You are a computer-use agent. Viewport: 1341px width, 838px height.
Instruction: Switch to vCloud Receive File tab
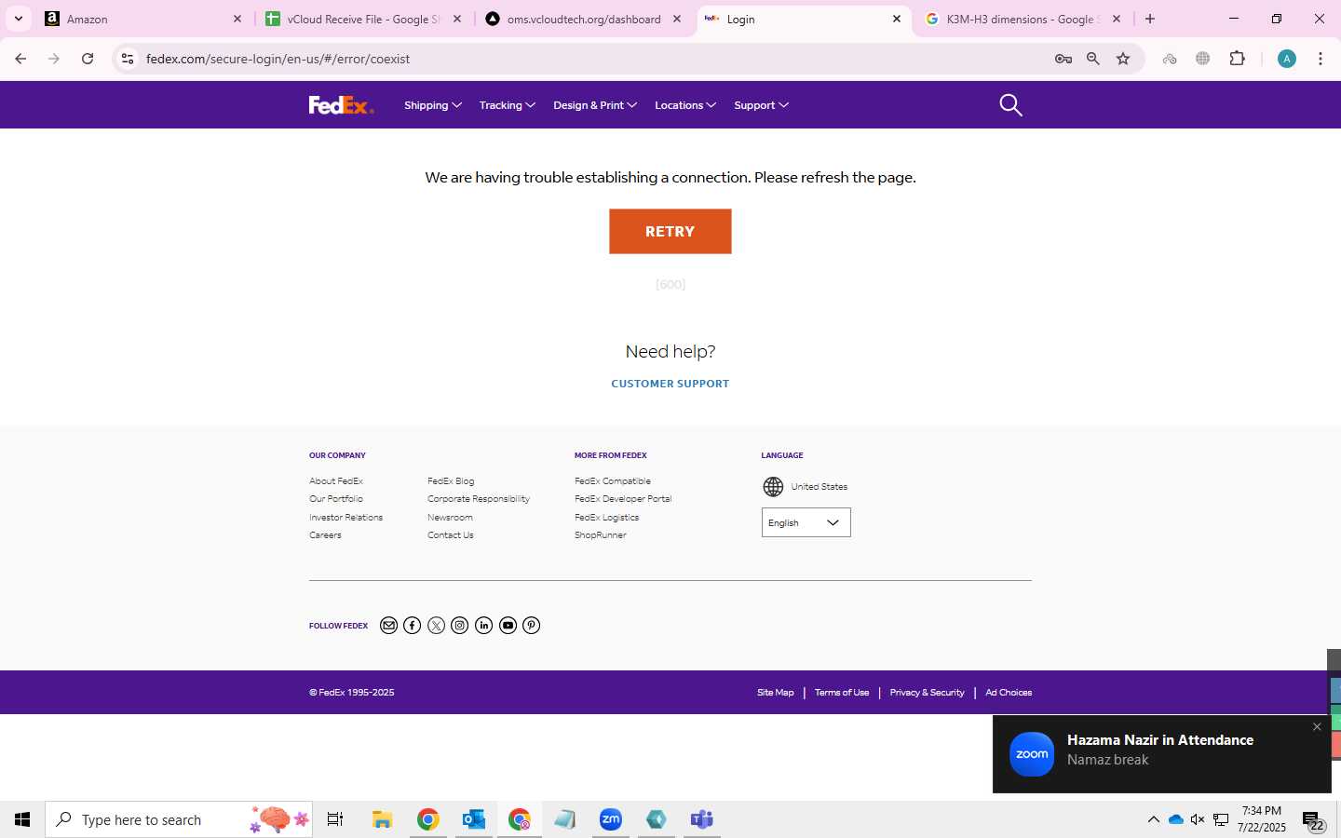364,19
